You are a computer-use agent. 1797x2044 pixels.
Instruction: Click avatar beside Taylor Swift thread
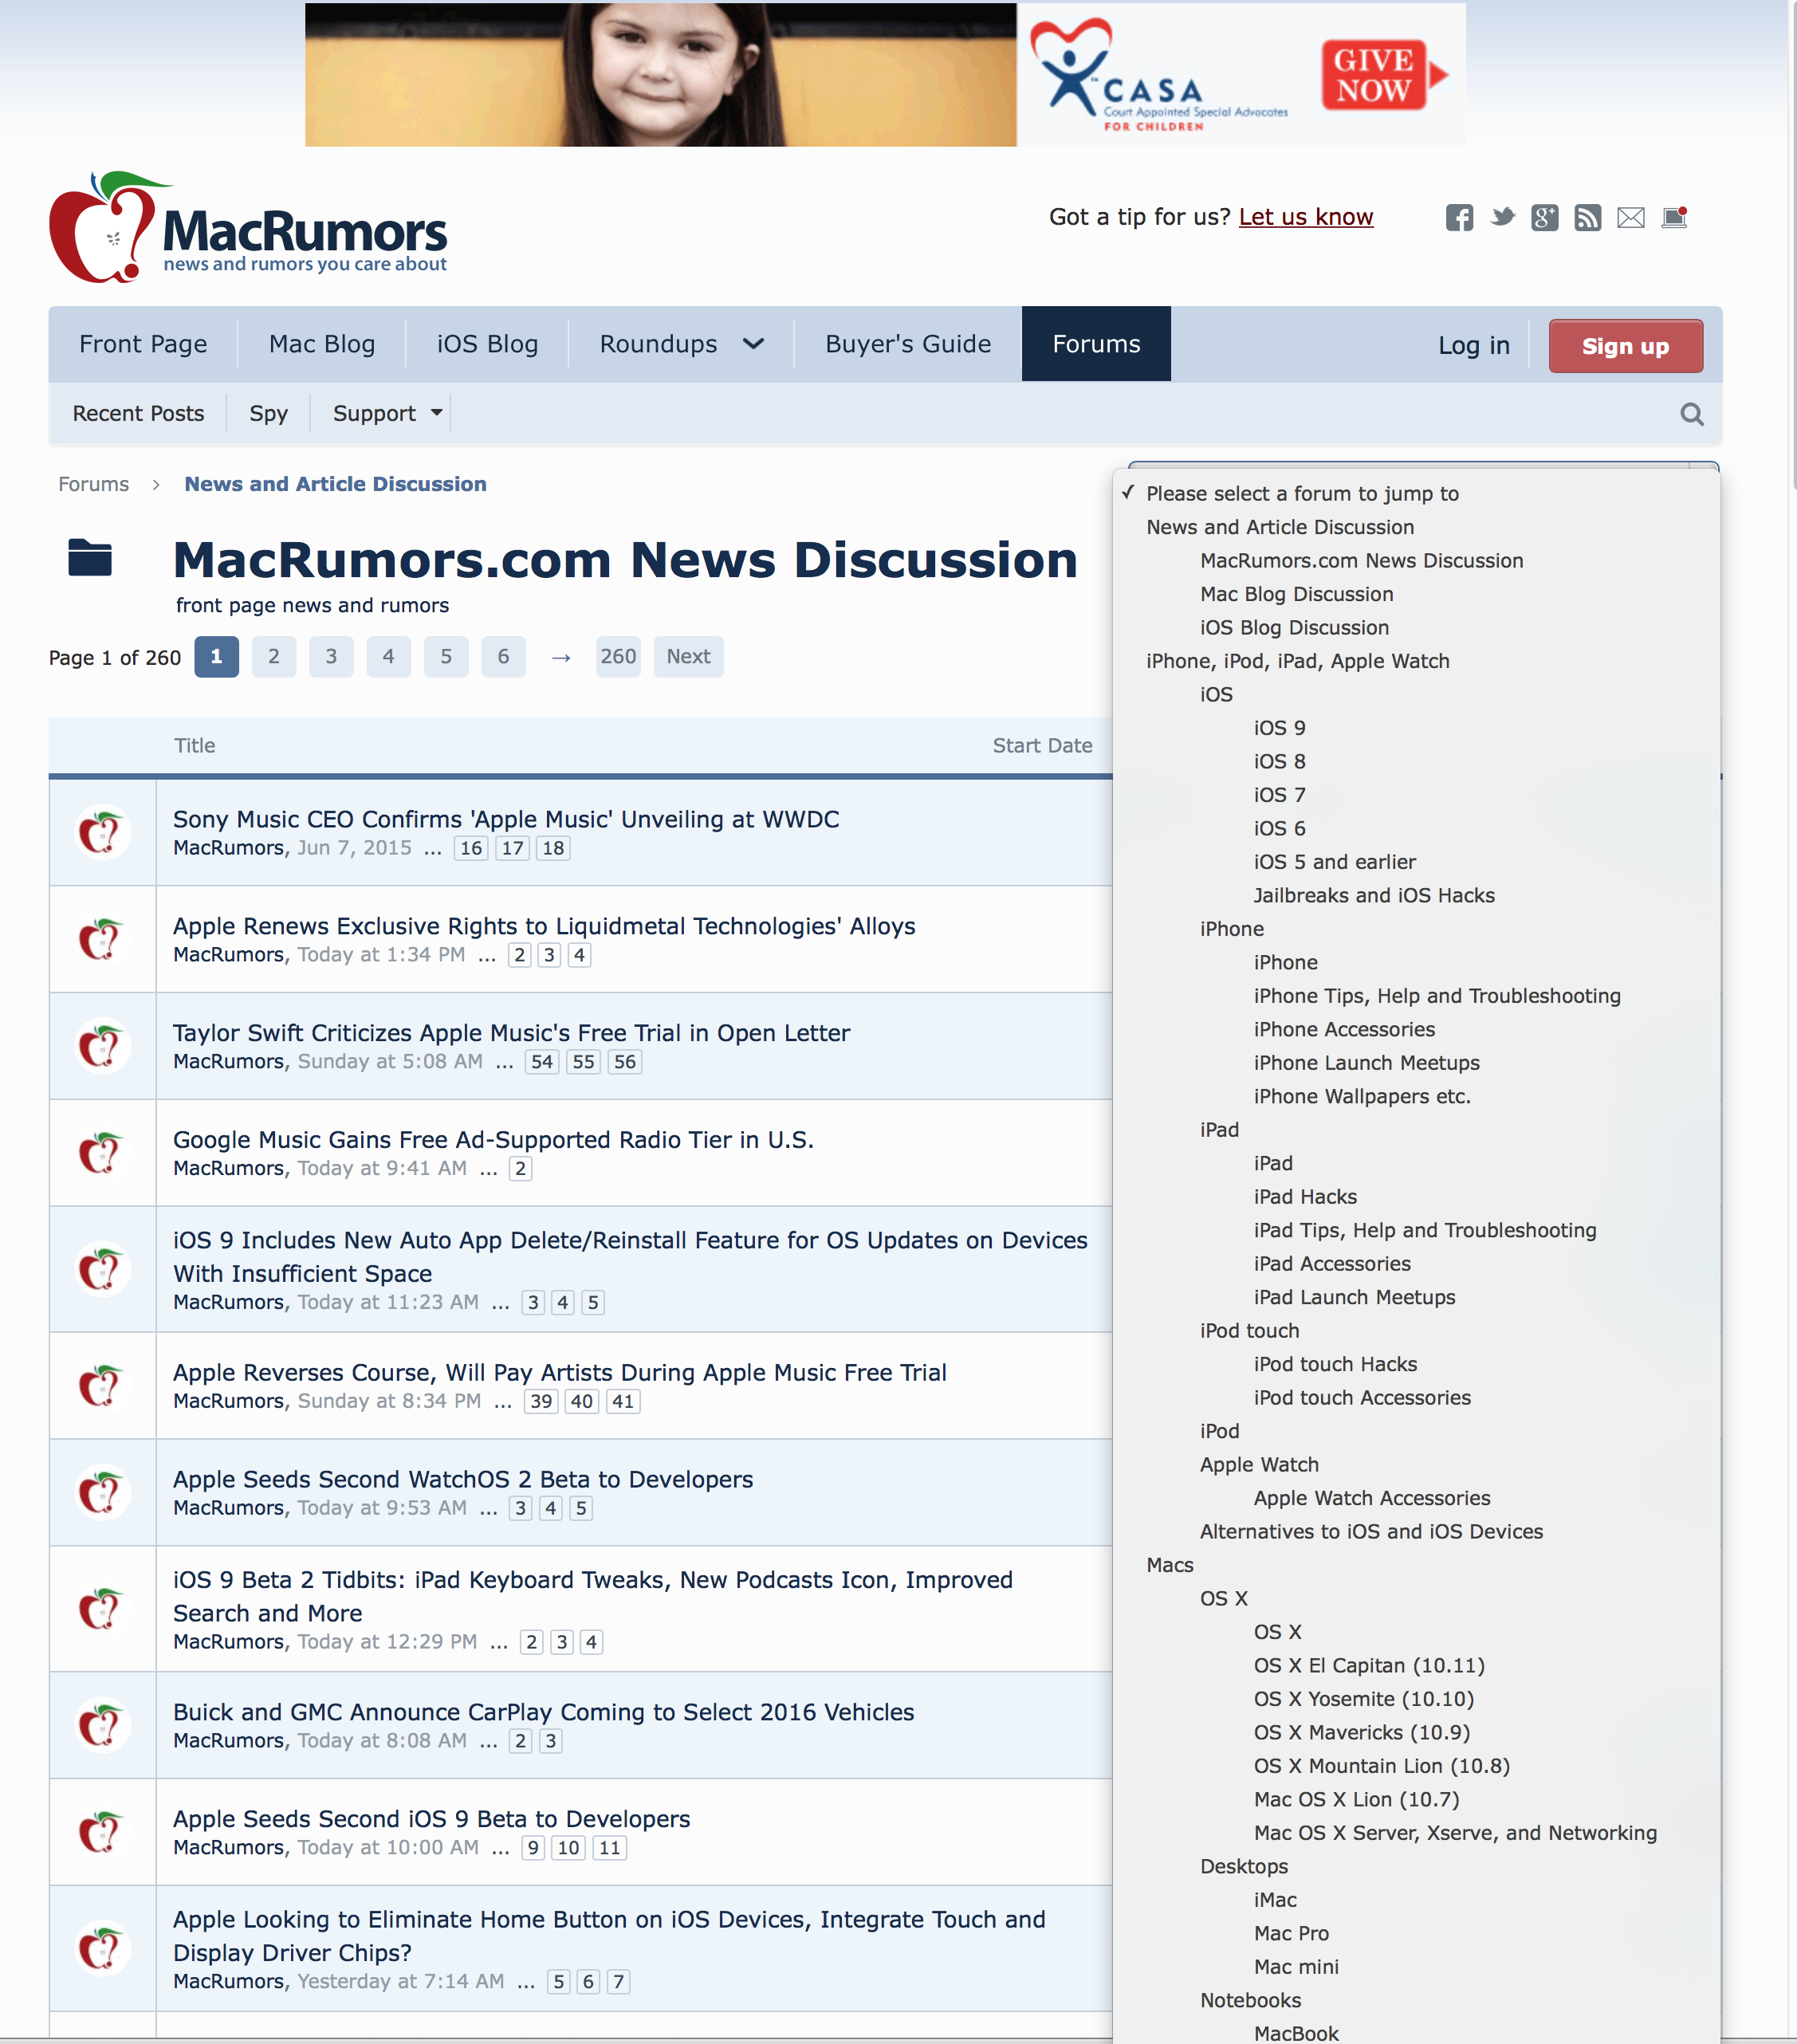103,1046
